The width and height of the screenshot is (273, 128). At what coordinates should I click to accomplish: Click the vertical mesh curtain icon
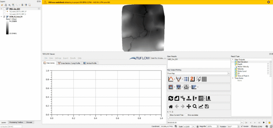(186, 87)
